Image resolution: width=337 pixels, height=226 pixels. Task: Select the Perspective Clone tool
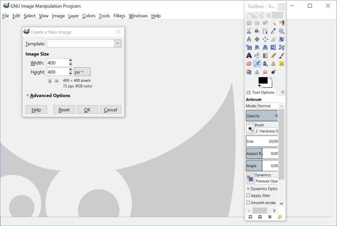click(249, 72)
